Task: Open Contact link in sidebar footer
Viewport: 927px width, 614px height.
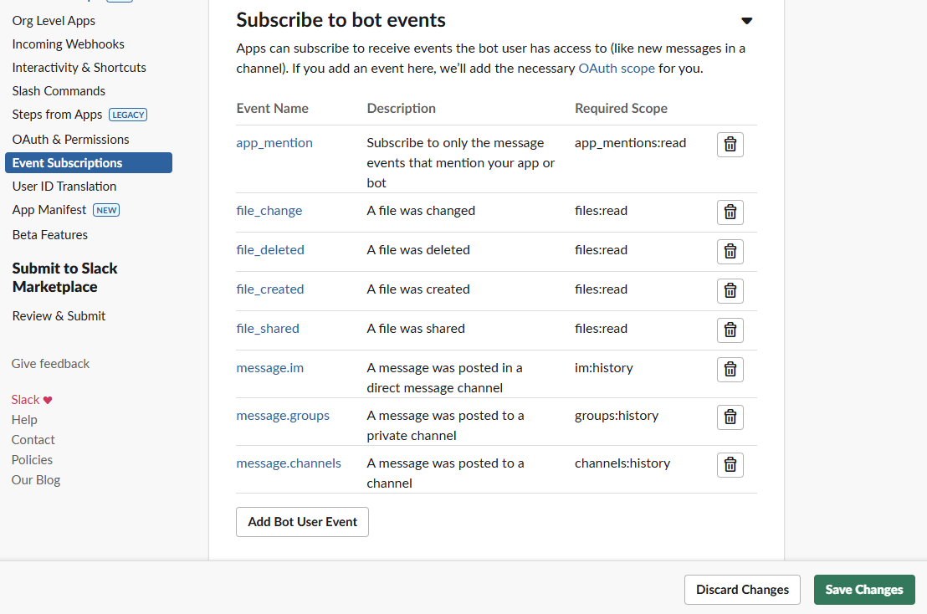Action: pos(33,440)
